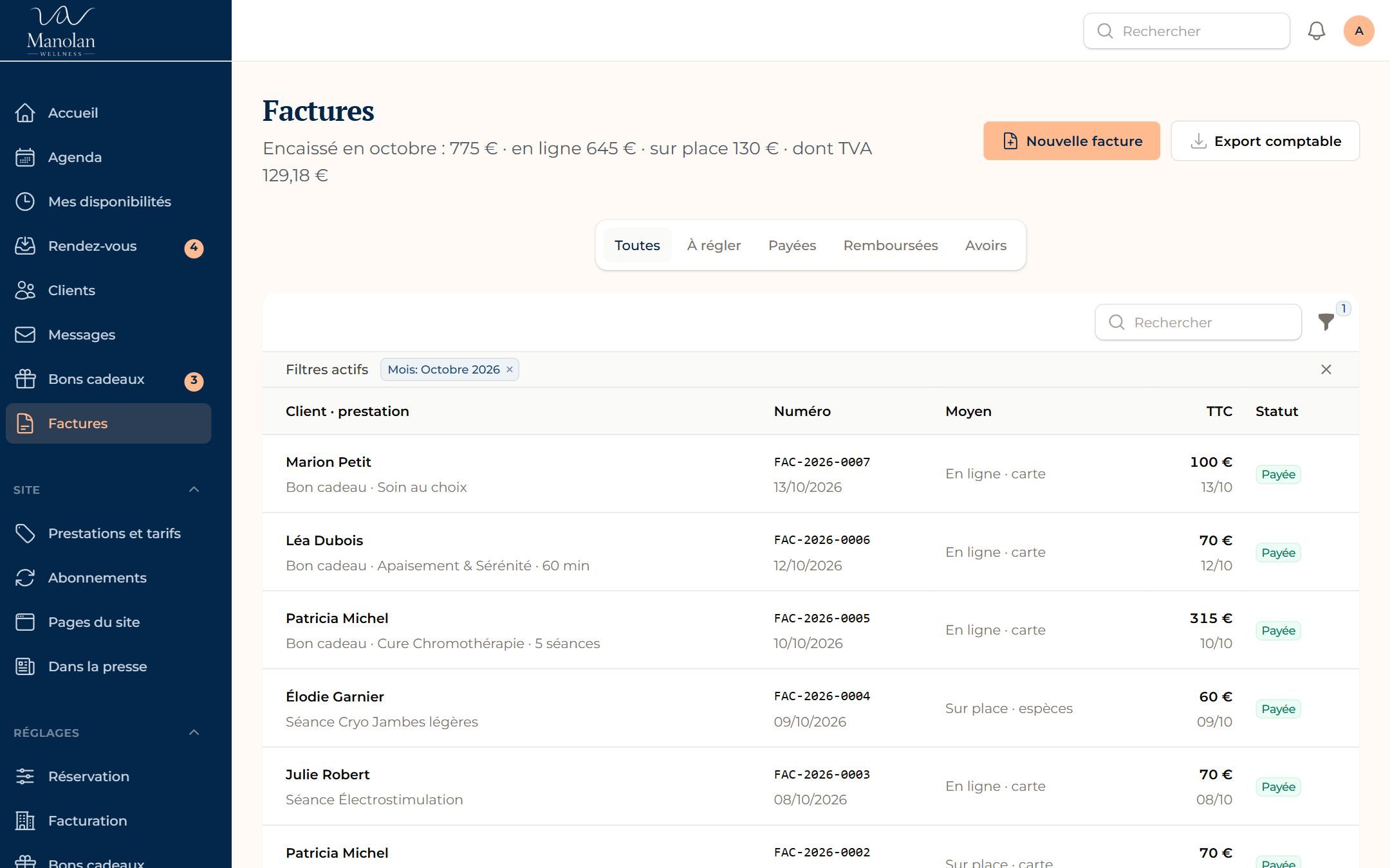
Task: Open invoice FAC-2026-0006
Action: (x=811, y=552)
